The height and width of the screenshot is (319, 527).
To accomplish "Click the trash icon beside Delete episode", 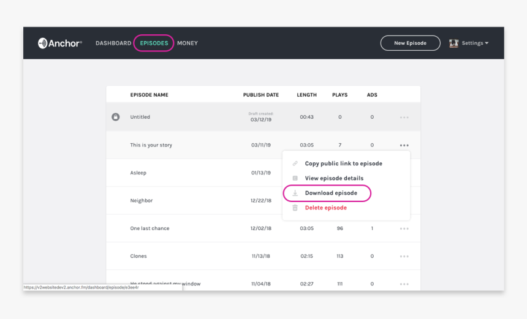I will click(295, 208).
